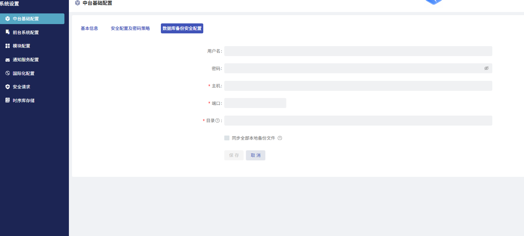The width and height of the screenshot is (524, 236).
Task: Click the 端口 input field
Action: point(255,103)
